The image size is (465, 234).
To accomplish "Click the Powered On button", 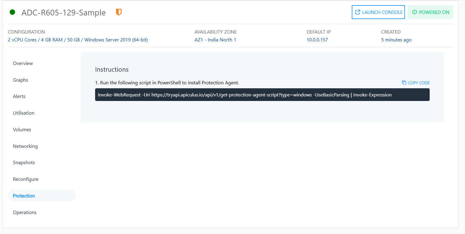I will (x=430, y=12).
